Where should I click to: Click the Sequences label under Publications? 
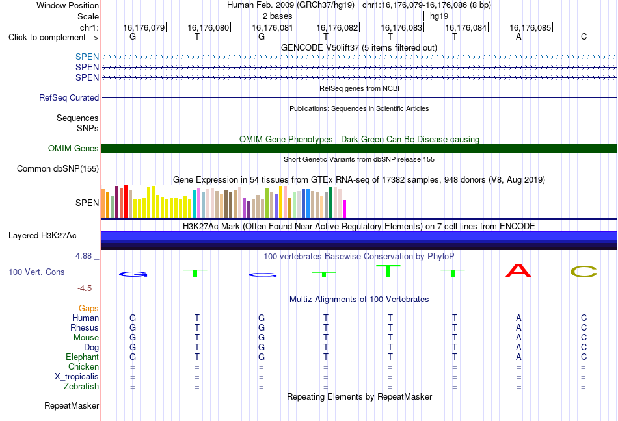click(x=77, y=118)
